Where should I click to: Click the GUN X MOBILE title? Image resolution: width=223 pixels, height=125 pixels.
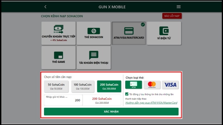[x=112, y=7]
